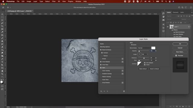
Task: Select the Rectangle shape tool
Action: coord(2,68)
